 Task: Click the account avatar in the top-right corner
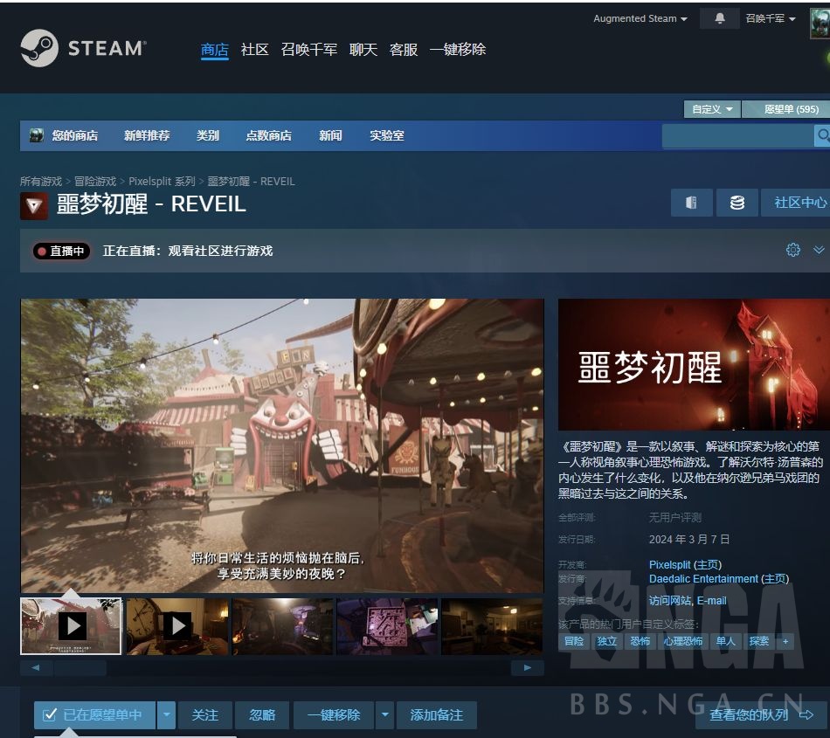point(818,18)
